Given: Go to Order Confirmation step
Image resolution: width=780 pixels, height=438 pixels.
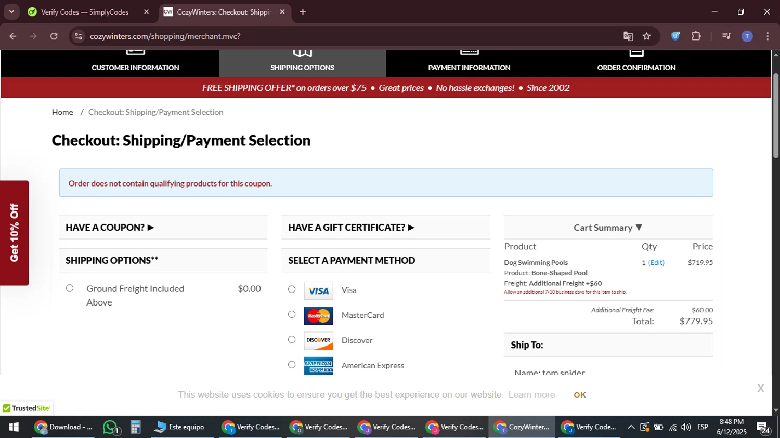Looking at the screenshot, I should (636, 63).
